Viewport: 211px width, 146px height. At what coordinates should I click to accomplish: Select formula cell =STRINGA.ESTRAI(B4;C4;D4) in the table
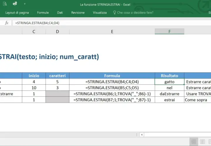point(112,82)
